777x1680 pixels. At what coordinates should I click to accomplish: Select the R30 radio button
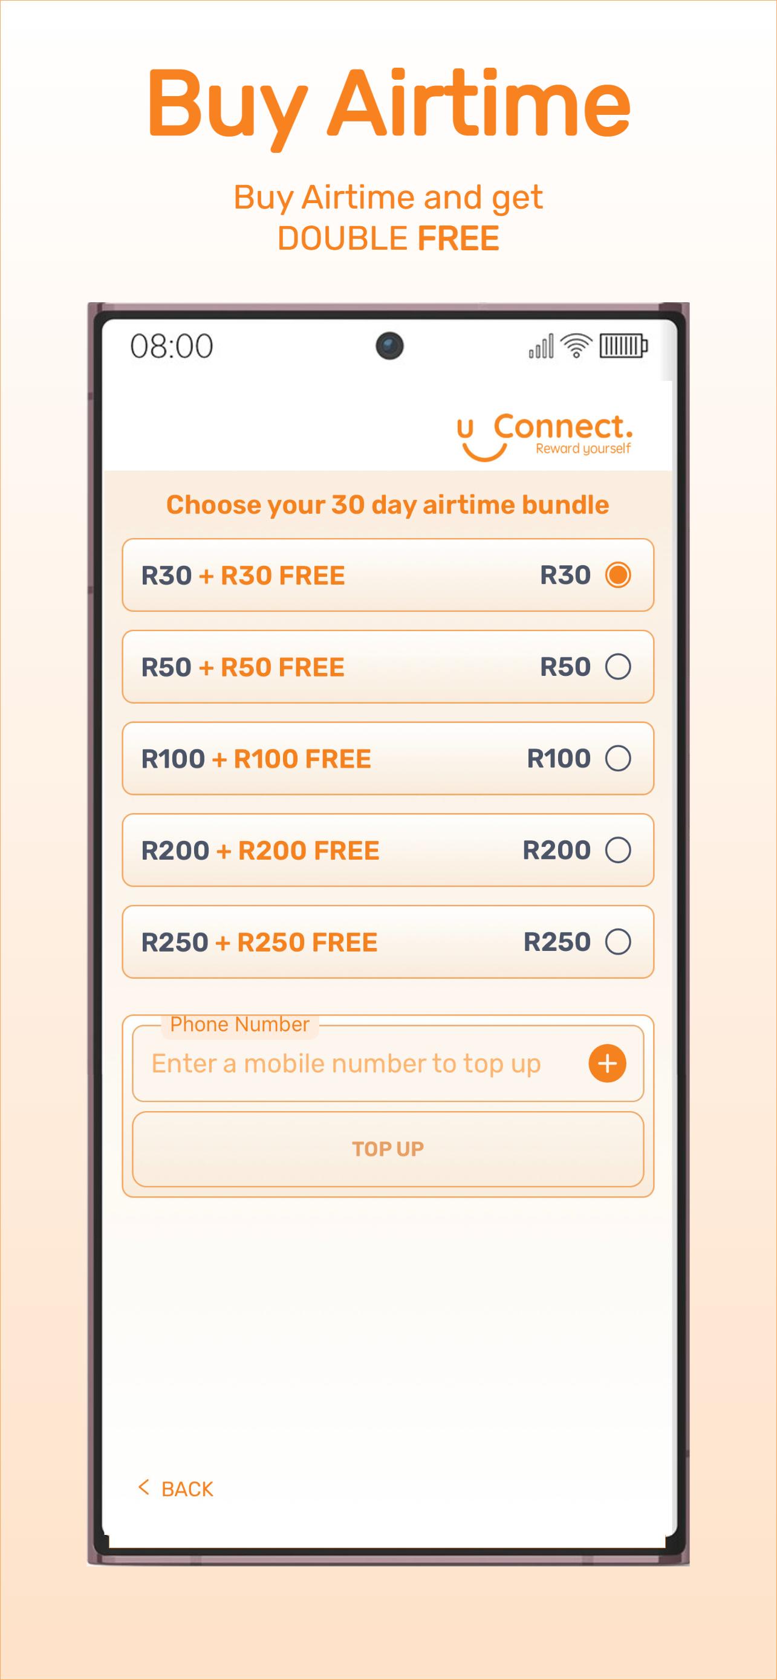(618, 574)
